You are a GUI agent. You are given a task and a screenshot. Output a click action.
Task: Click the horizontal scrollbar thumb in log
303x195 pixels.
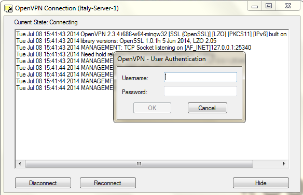pyautogui.click(x=139, y=163)
